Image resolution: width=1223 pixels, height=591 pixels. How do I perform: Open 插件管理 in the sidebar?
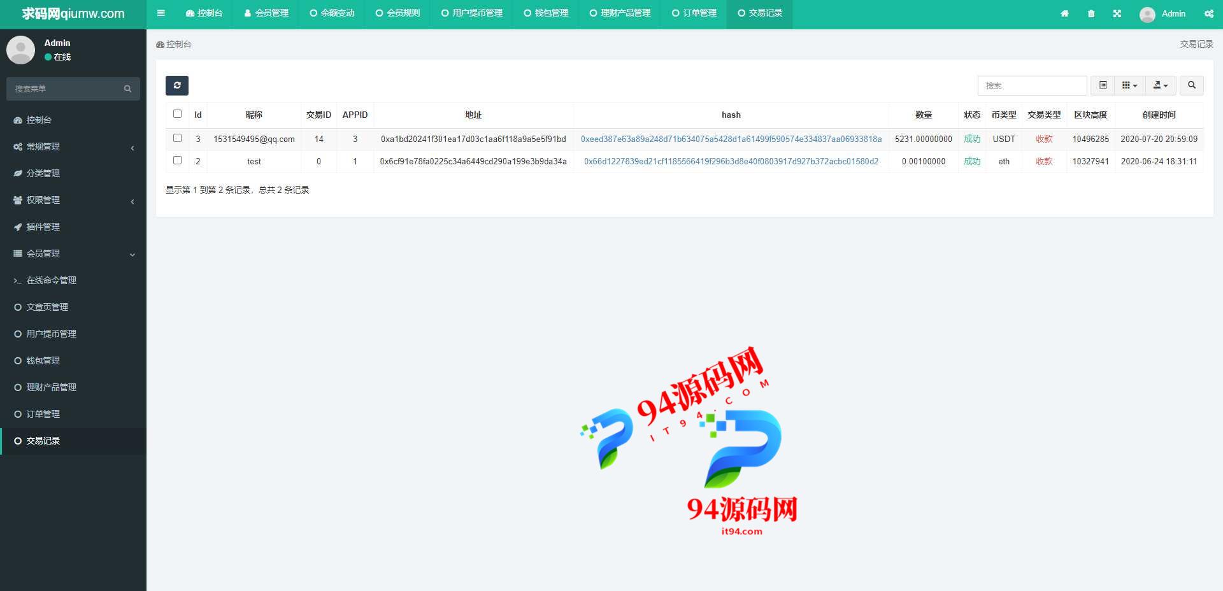pyautogui.click(x=73, y=227)
